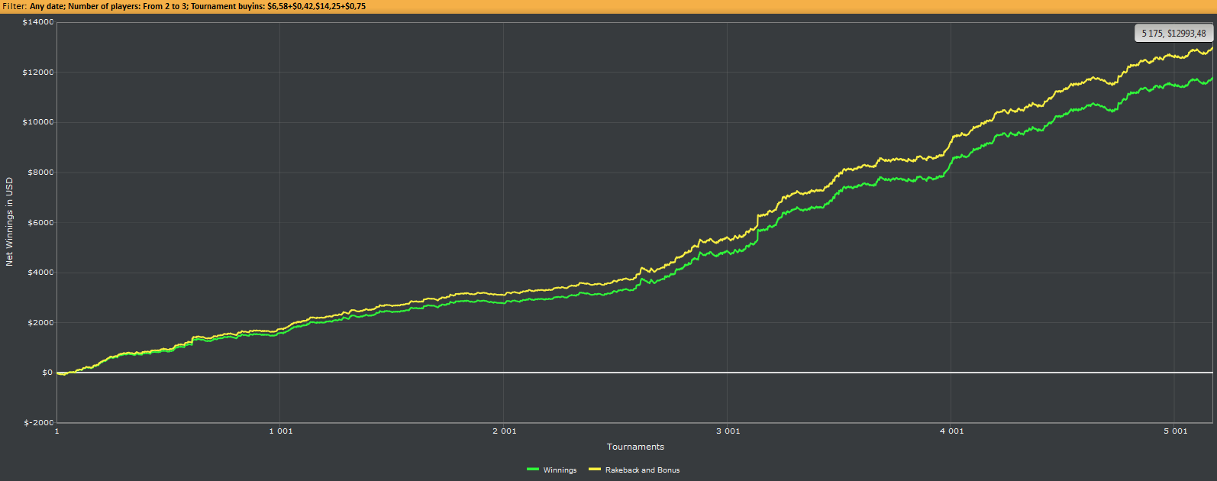This screenshot has height=481, width=1217.
Task: Click the yellow Rakeback and Bonus swatch
Action: coord(595,470)
